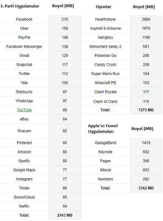
Task: Click the Clash of Clans cell
Action: (106, 102)
